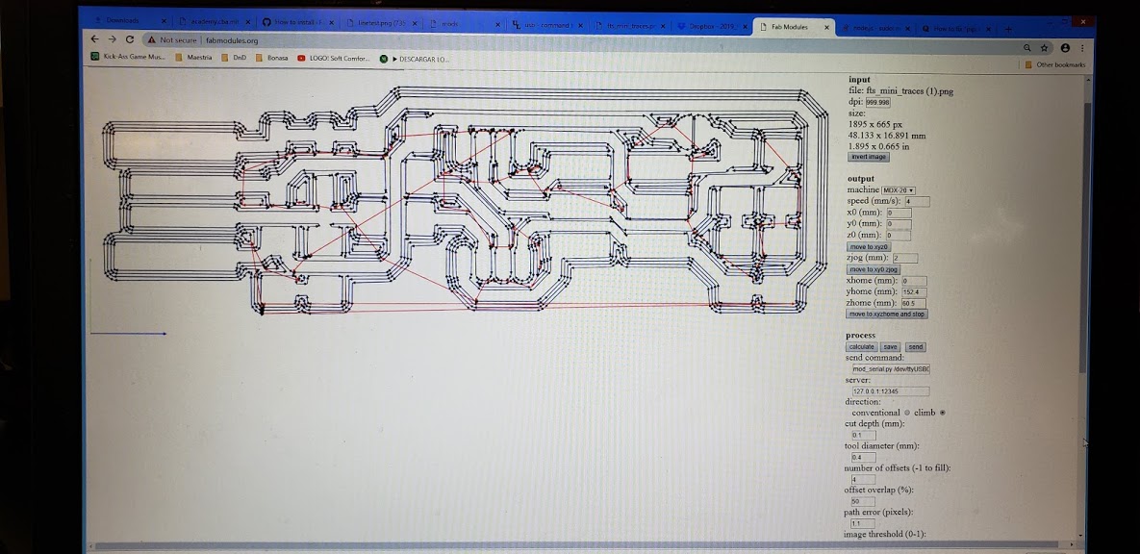
Task: Switch to the mods tab
Action: [x=464, y=24]
